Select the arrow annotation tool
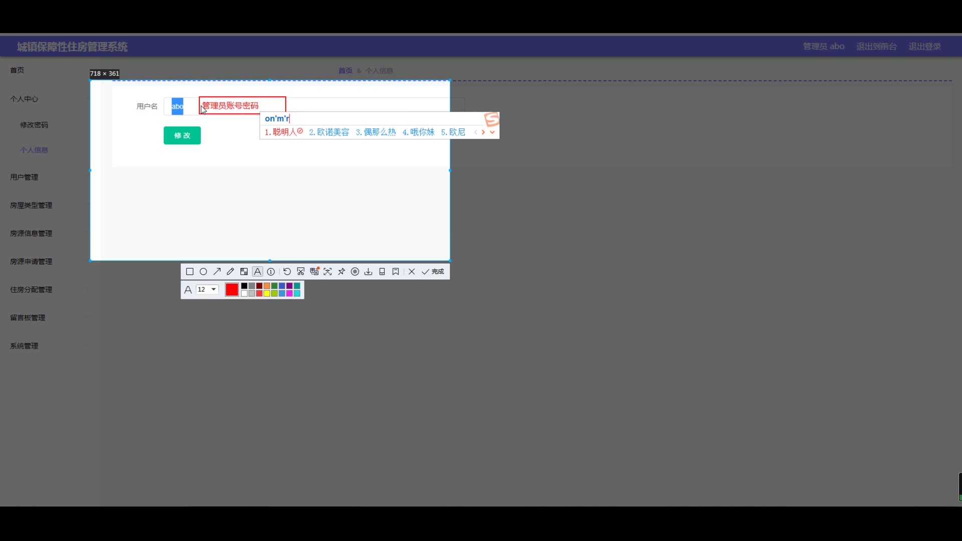Image resolution: width=962 pixels, height=541 pixels. 217,272
